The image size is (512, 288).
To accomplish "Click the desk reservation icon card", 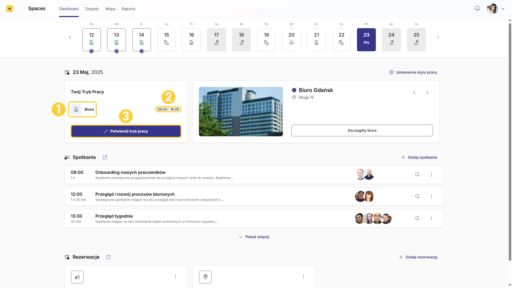I will click(x=77, y=277).
